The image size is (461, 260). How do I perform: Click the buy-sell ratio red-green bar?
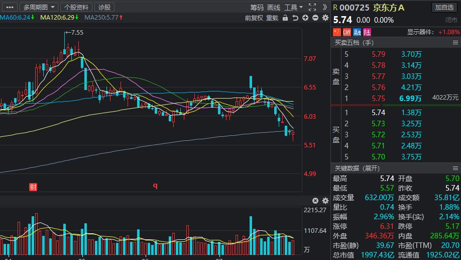[396, 105]
